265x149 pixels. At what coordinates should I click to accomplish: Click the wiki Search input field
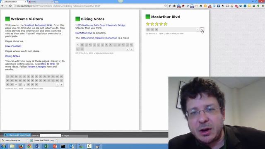click(x=51, y=135)
